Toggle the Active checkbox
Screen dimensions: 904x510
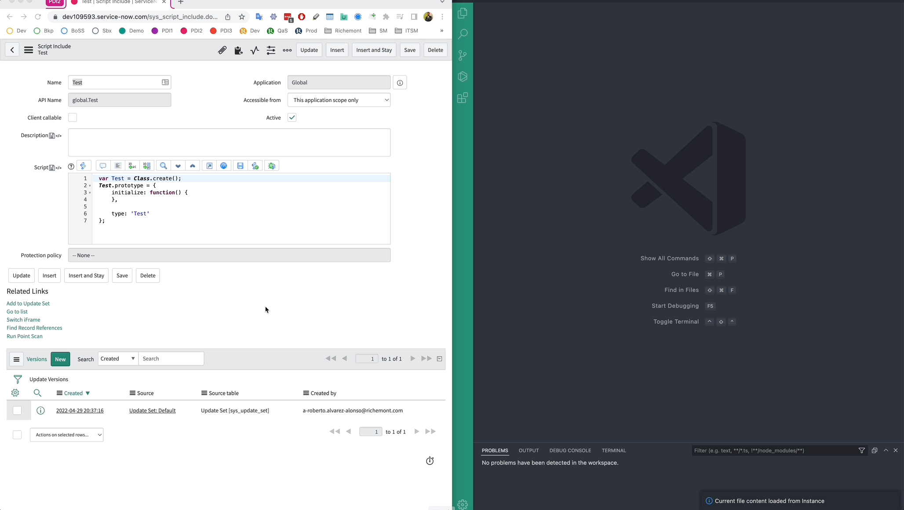click(x=292, y=117)
